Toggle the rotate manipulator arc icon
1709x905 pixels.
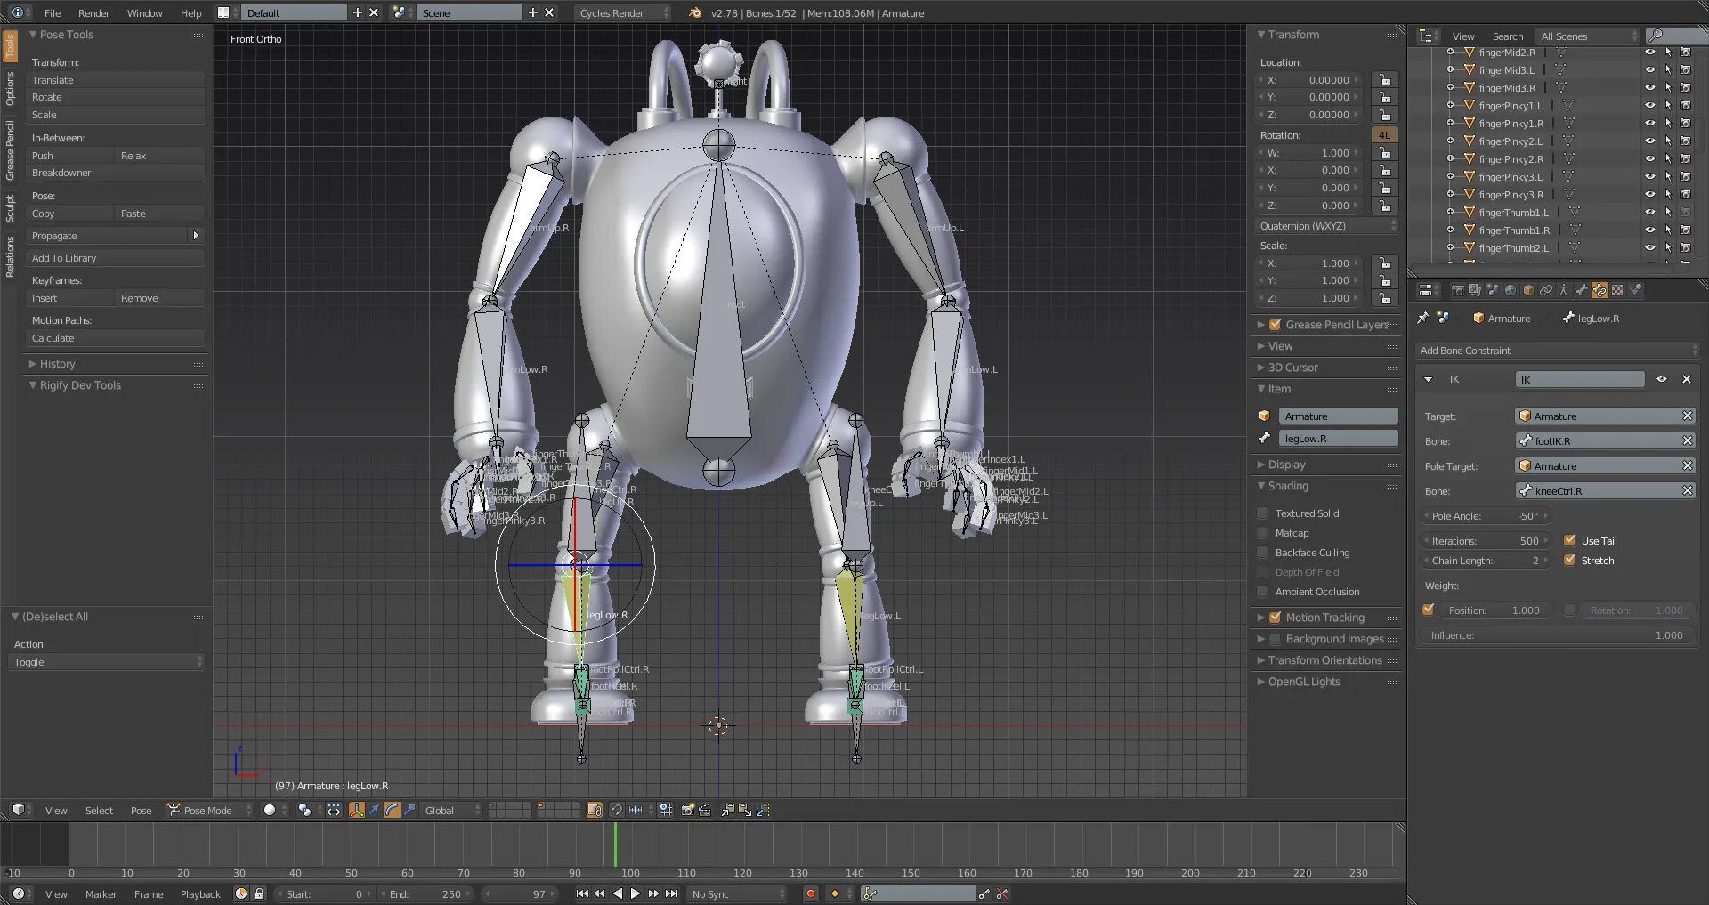(392, 810)
